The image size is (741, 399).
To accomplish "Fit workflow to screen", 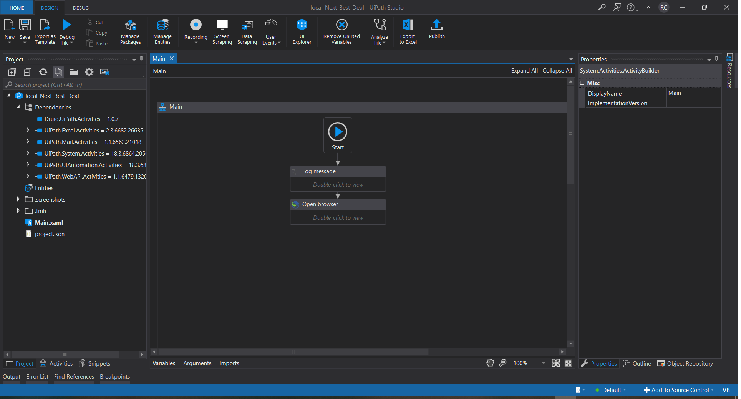I will [556, 363].
